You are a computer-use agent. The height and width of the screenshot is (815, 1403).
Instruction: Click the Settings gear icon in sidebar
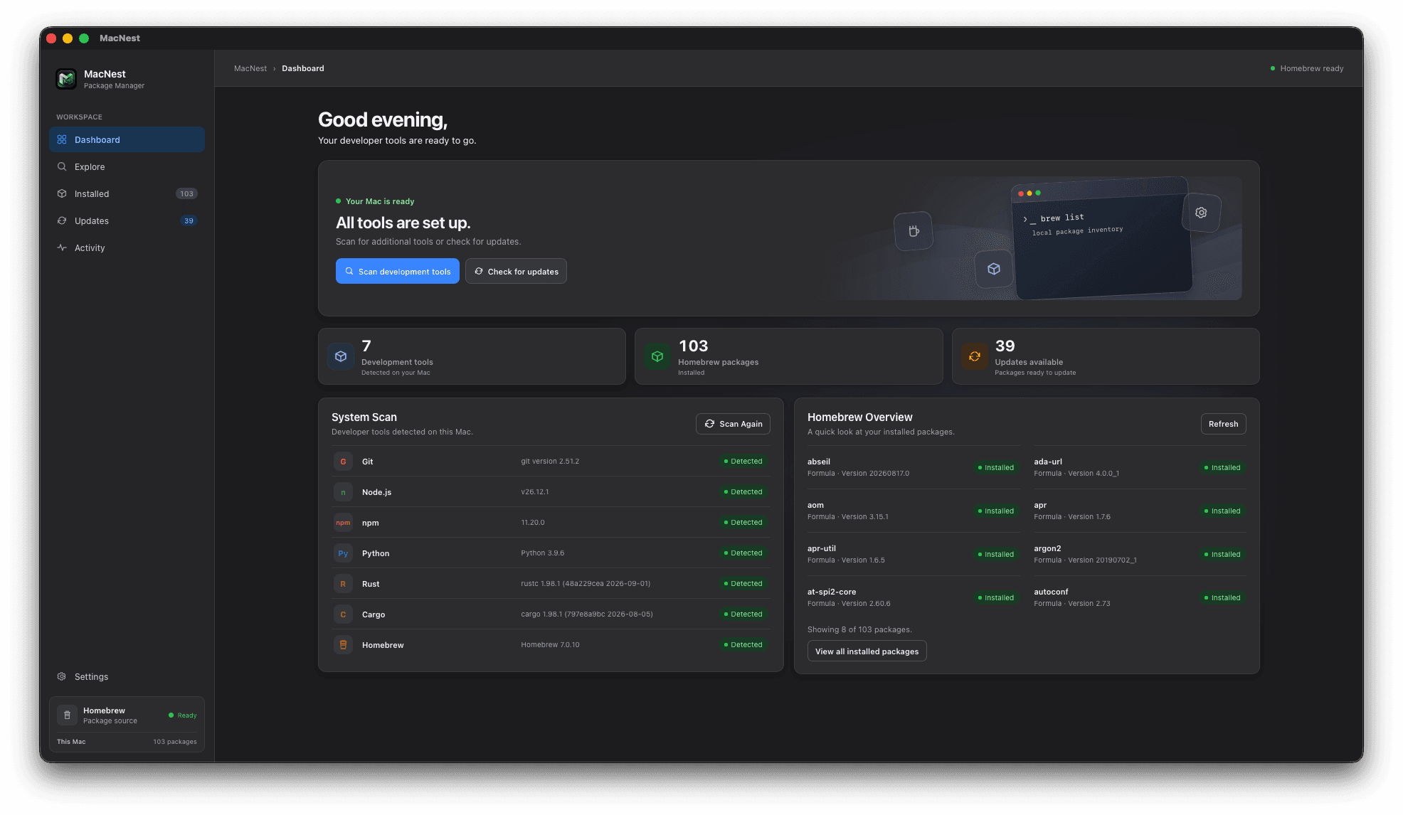pyautogui.click(x=62, y=676)
